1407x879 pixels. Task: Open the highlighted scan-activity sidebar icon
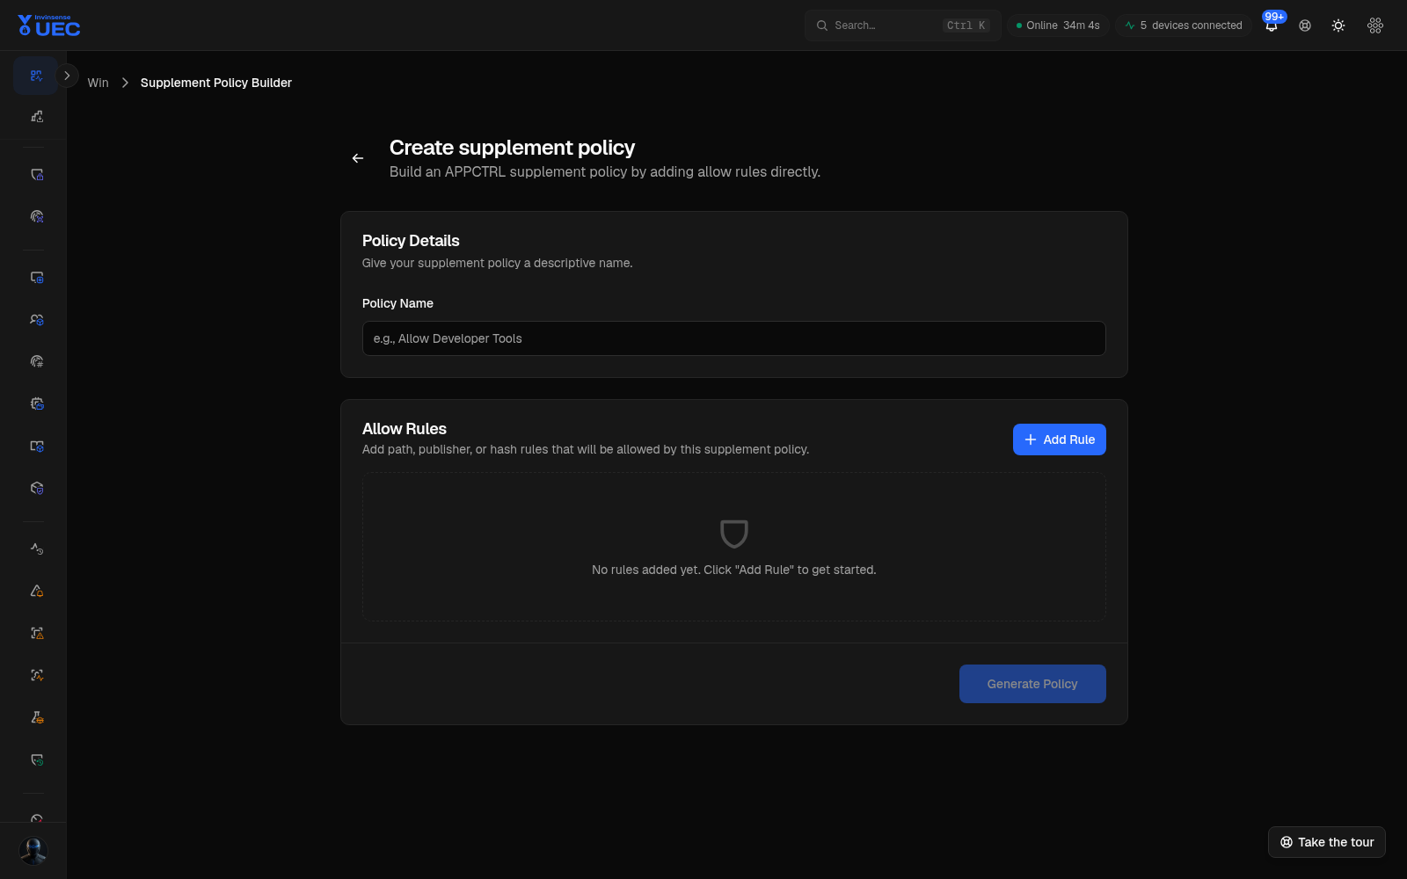[36, 76]
